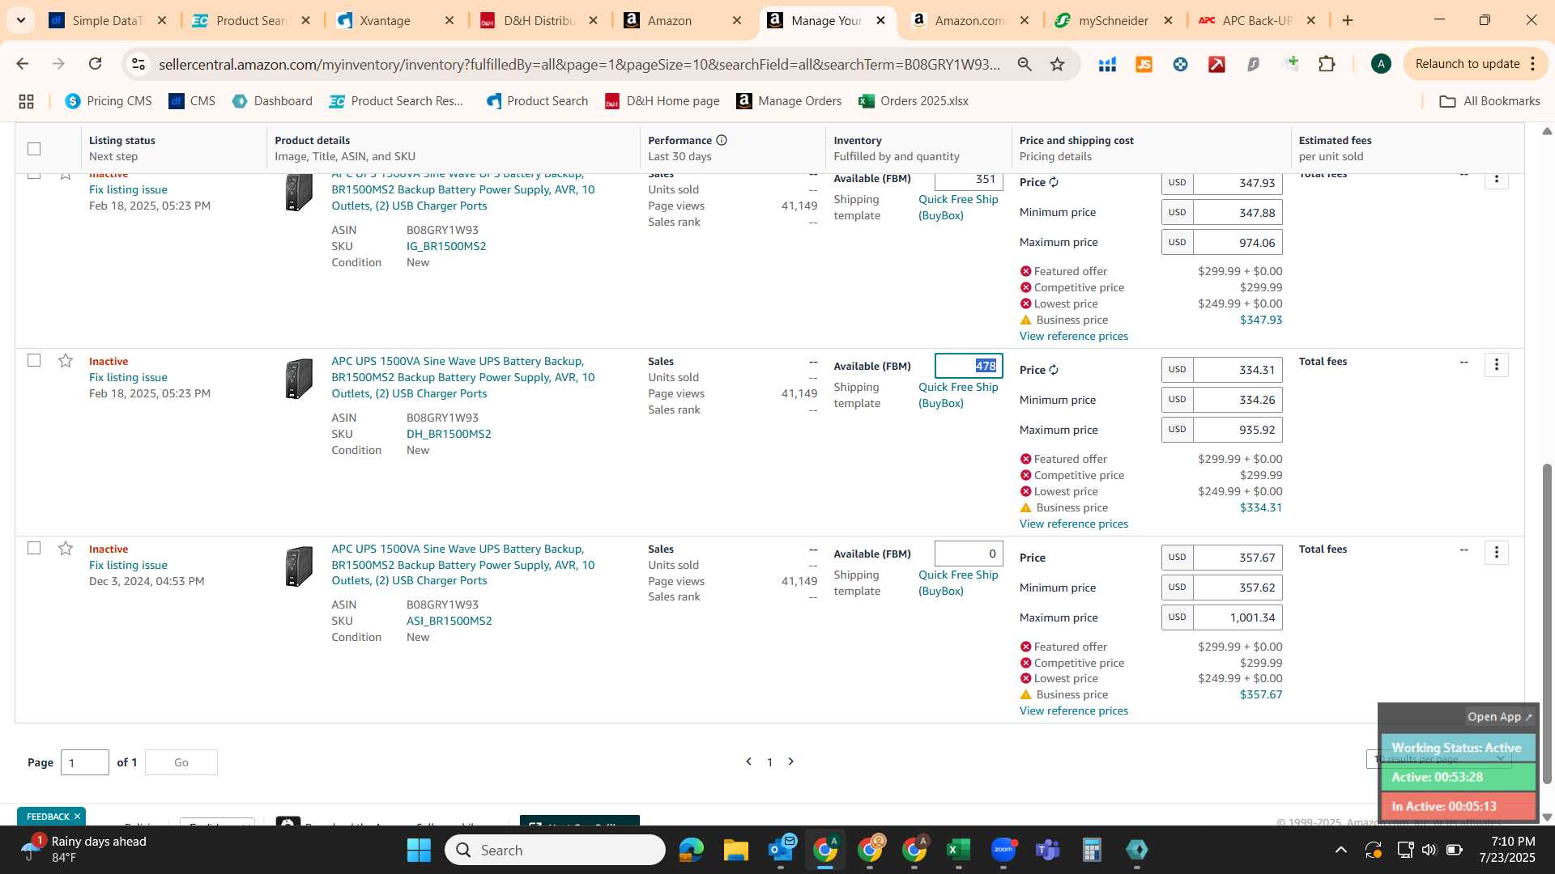Click the Windows taskbar Search box
Viewport: 1555px width, 874px height.
click(555, 850)
